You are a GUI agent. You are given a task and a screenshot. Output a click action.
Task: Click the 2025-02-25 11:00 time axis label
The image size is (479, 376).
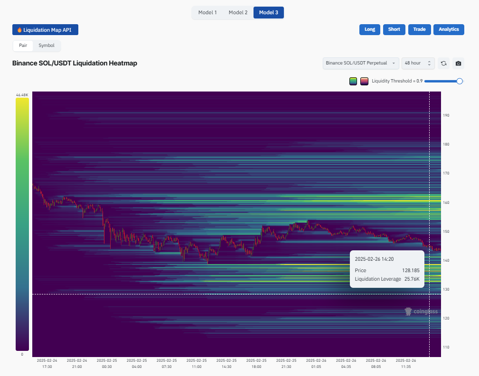tap(197, 364)
